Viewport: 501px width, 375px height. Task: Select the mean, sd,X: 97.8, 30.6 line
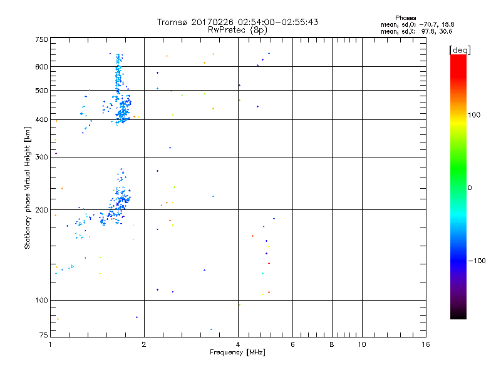[x=416, y=31]
